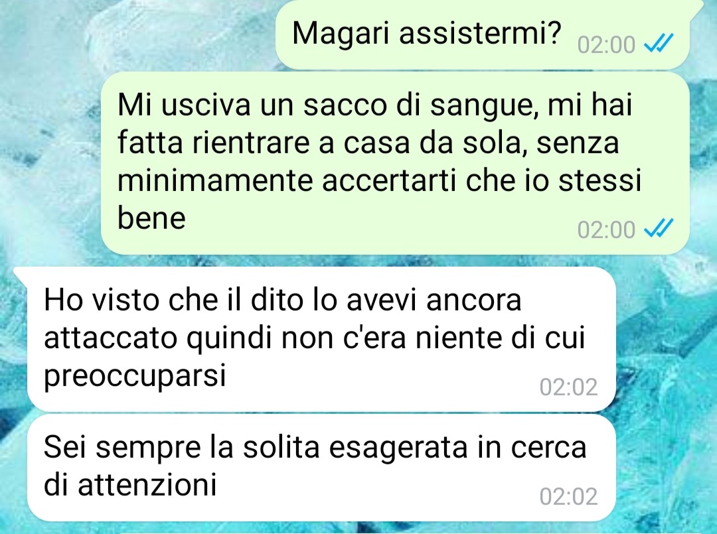Click the word "attenzioni" in the bottom bubble
Screen dimensions: 717x534
click(x=147, y=484)
